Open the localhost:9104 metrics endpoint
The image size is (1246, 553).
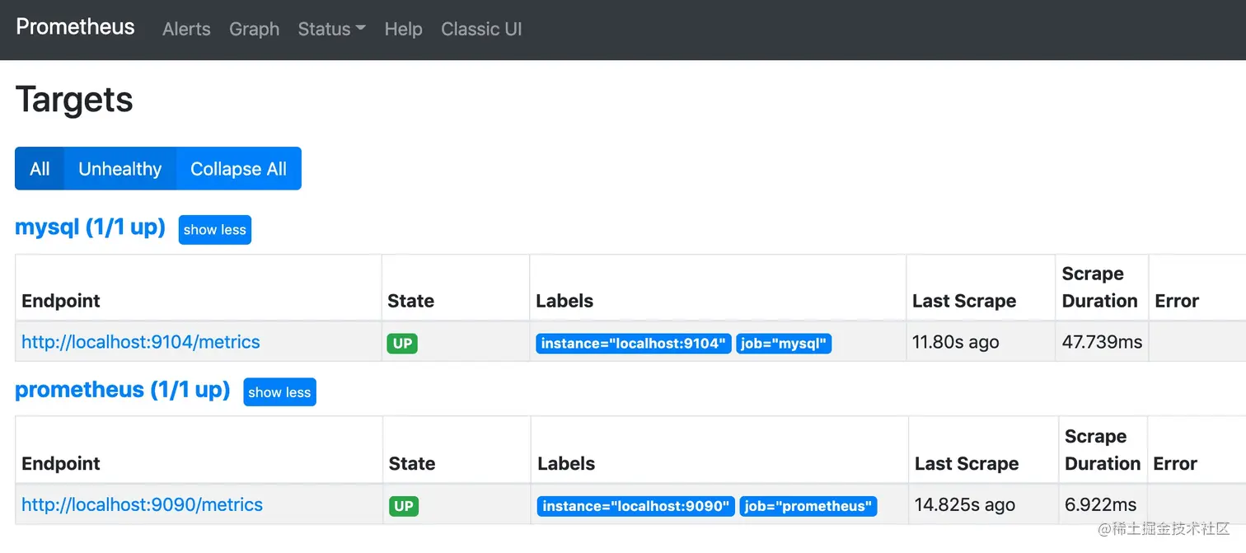pyautogui.click(x=141, y=342)
